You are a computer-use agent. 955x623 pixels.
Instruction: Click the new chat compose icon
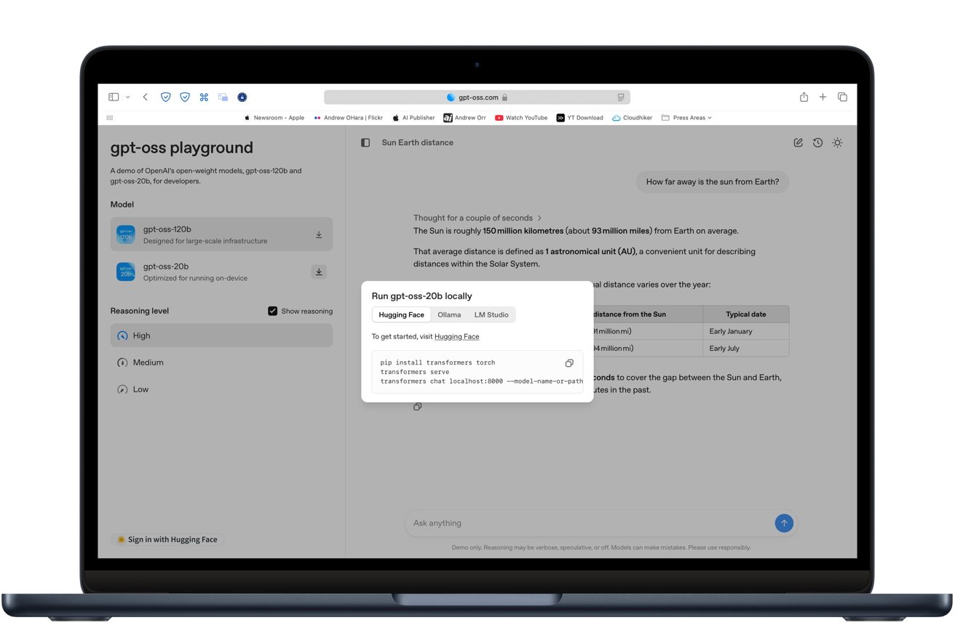tap(798, 143)
